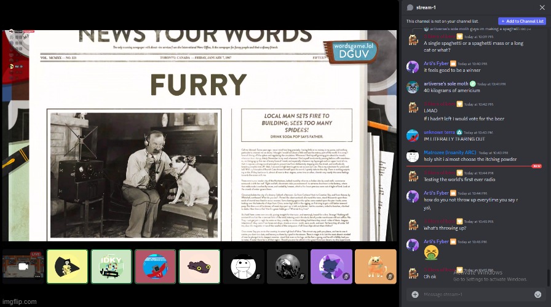Click Matrozee's white face avatar in chat
This screenshot has height=307, width=551.
(413, 156)
